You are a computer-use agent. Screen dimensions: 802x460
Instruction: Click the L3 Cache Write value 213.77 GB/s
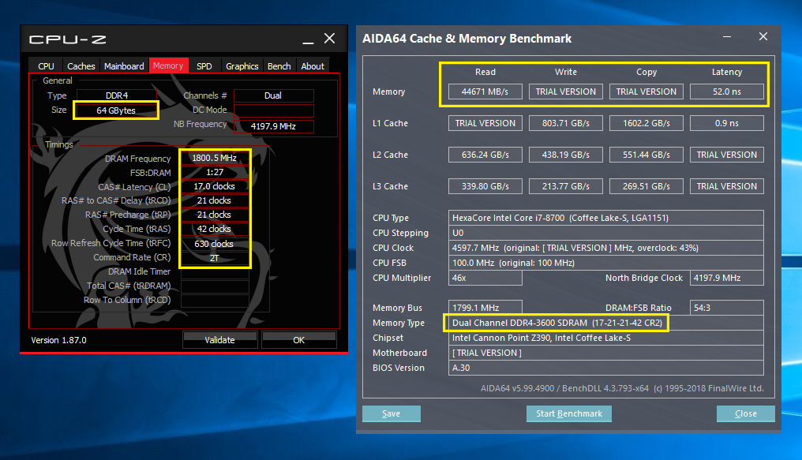[566, 186]
